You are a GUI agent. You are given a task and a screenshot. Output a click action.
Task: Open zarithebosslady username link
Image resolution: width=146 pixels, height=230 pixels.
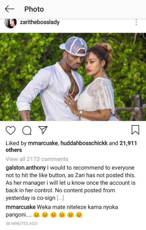click(x=40, y=22)
